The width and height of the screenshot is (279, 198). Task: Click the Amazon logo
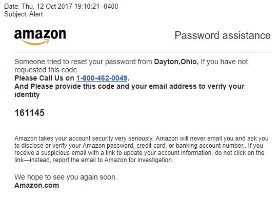(x=40, y=37)
